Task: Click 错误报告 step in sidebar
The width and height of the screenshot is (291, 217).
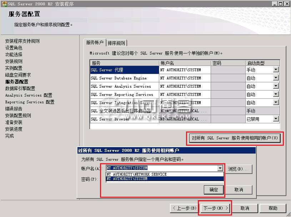Action: (14, 109)
